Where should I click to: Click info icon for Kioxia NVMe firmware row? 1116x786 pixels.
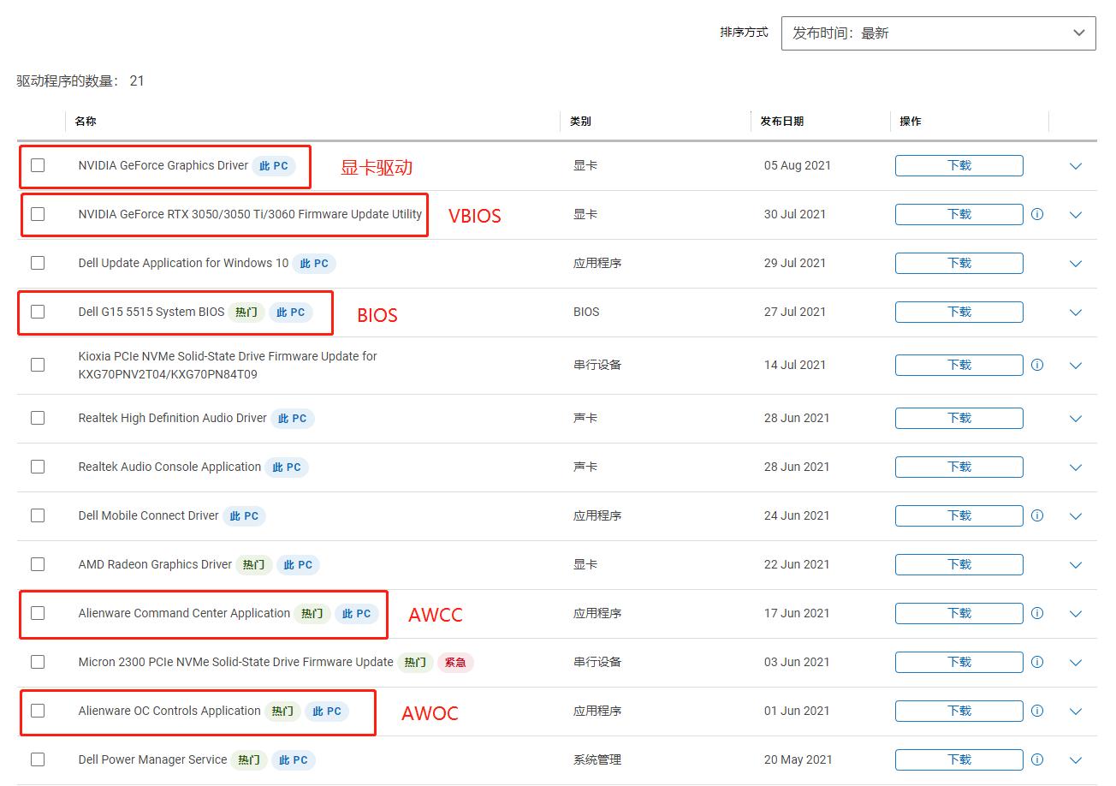pos(1037,365)
